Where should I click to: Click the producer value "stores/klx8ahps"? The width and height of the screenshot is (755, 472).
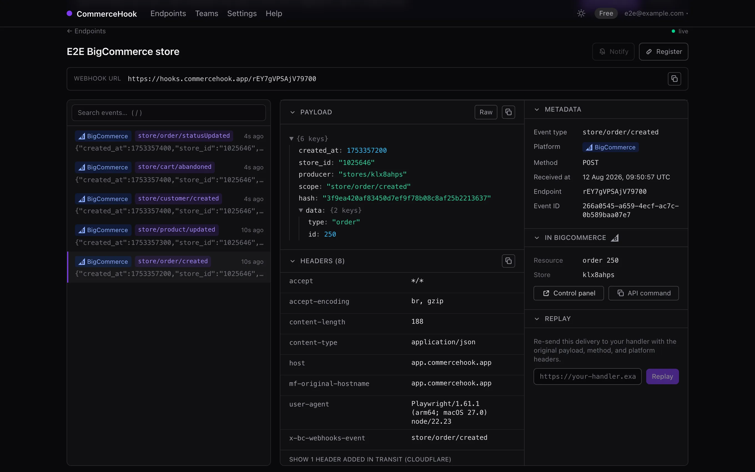(373, 175)
